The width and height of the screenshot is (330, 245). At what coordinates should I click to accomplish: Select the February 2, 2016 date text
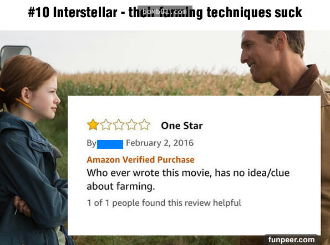pos(160,143)
